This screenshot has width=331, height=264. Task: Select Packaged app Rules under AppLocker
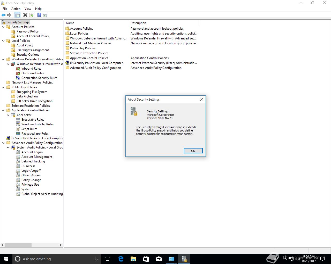point(35,134)
